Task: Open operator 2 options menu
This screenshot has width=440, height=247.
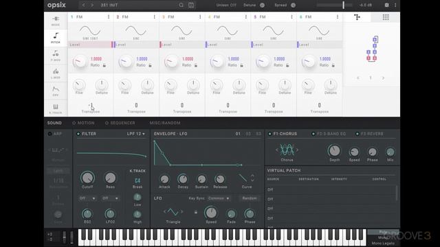Action: [154, 16]
